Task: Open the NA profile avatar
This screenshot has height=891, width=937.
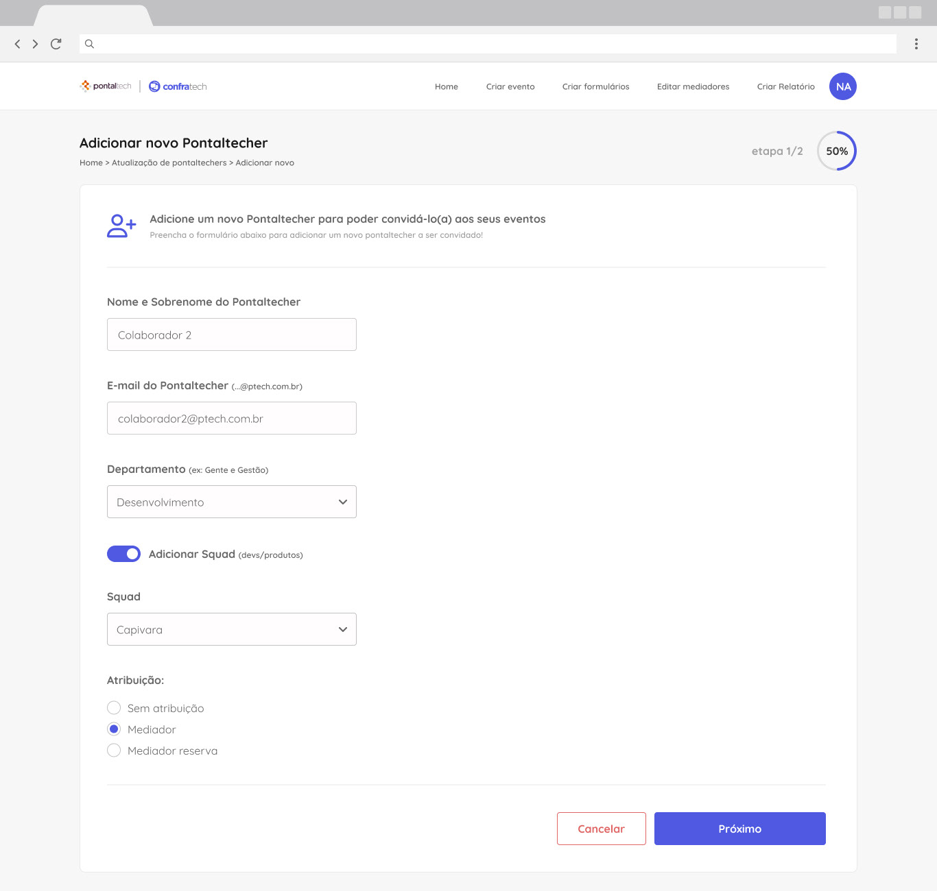Action: click(x=842, y=86)
